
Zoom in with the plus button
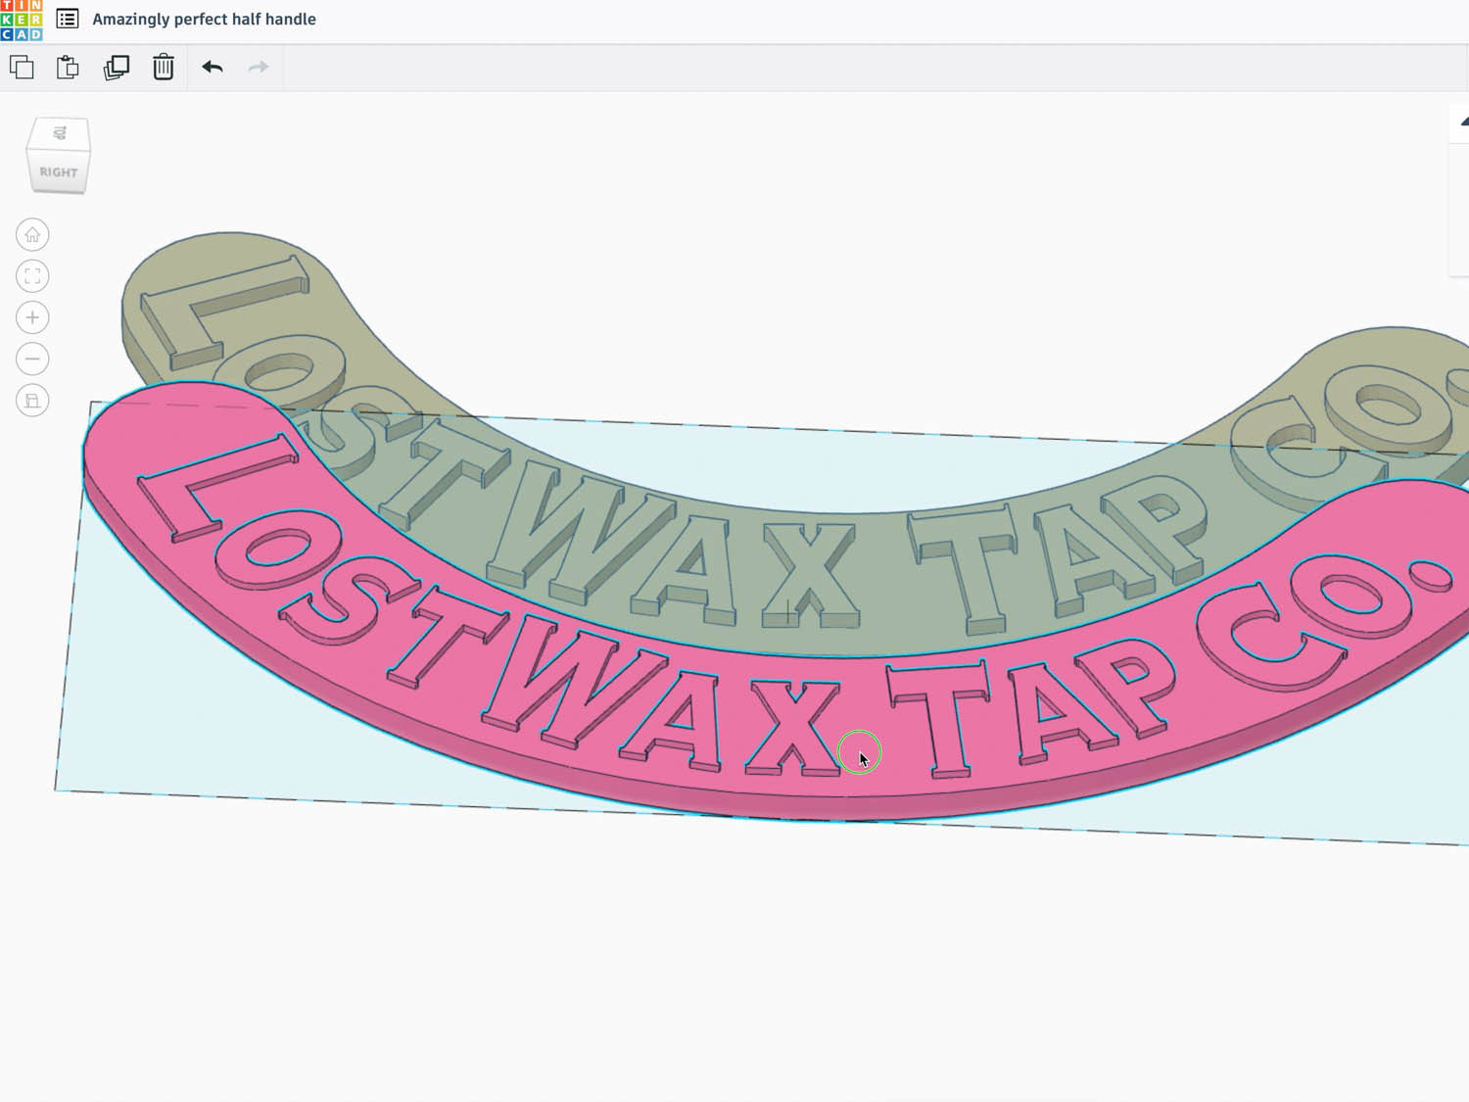click(32, 317)
